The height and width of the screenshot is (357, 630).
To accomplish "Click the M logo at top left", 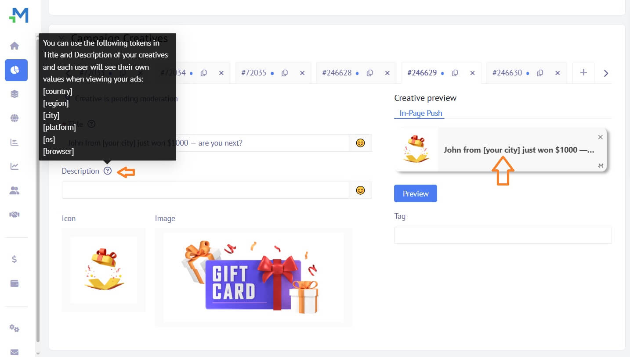I will pyautogui.click(x=18, y=15).
